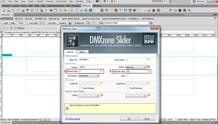Screen dimensions: 218x124
Task: Toggle Live Code mode
Action: (x=33, y=23)
